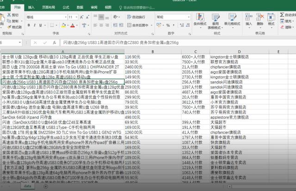The width and height of the screenshot is (296, 191).
Task: Open Cell Styles (单元格样式)
Action: click(x=232, y=21)
